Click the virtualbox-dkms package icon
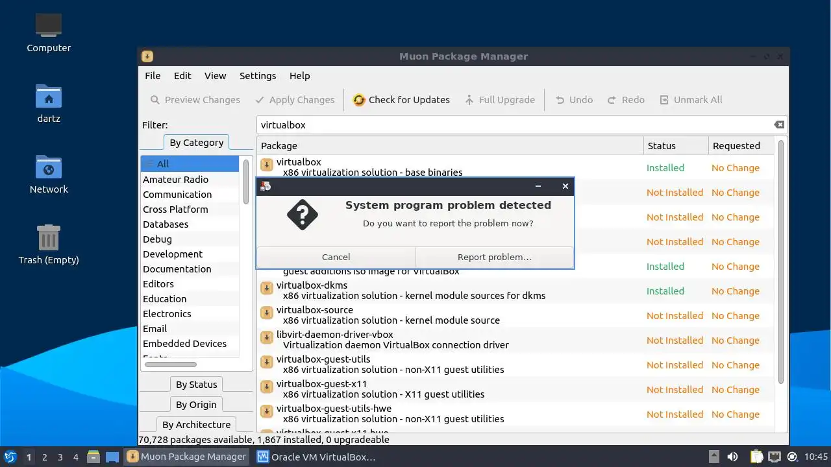Screen dimensions: 831x467 tap(266, 288)
